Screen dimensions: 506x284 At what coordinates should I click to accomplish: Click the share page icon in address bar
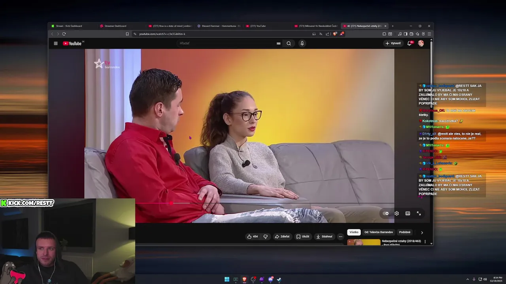tap(327, 34)
